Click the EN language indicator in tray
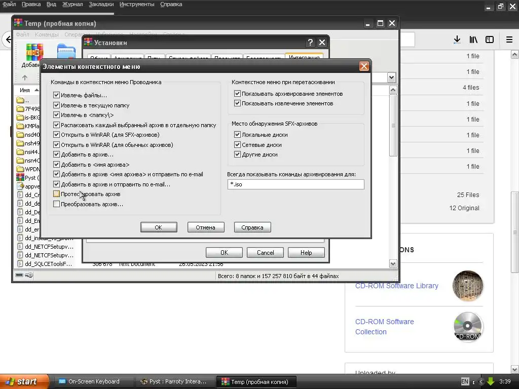 point(465,381)
